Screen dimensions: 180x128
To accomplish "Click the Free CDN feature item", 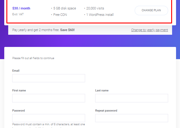I will tap(60, 15).
